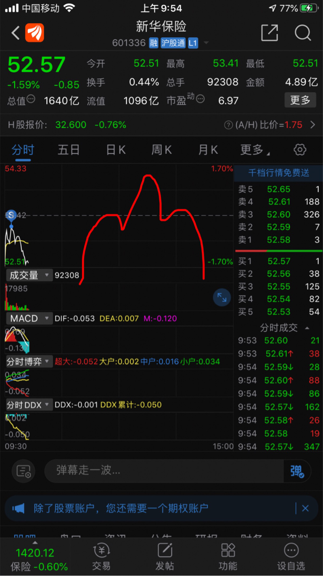The height and width of the screenshot is (576, 323).
Task: Tap the 发帖 post icon
Action: pos(165,556)
